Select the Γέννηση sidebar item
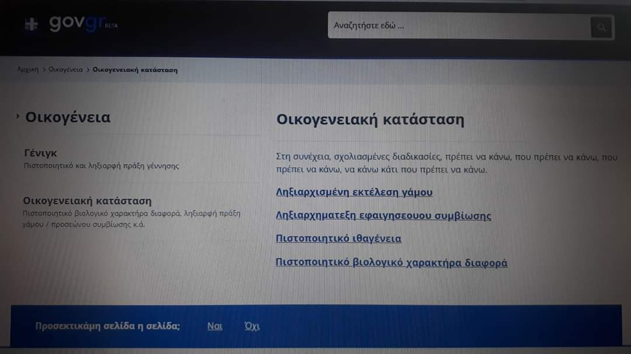The image size is (631, 354). 40,153
